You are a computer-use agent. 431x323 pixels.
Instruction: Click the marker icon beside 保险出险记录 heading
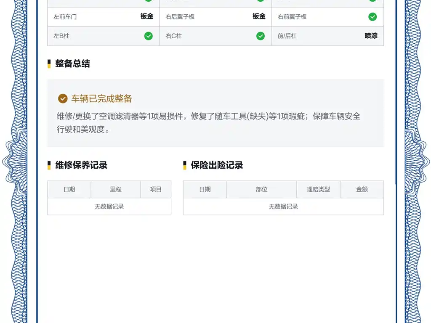point(185,165)
